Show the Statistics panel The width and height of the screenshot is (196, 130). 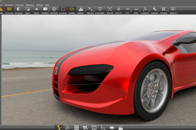point(81,9)
